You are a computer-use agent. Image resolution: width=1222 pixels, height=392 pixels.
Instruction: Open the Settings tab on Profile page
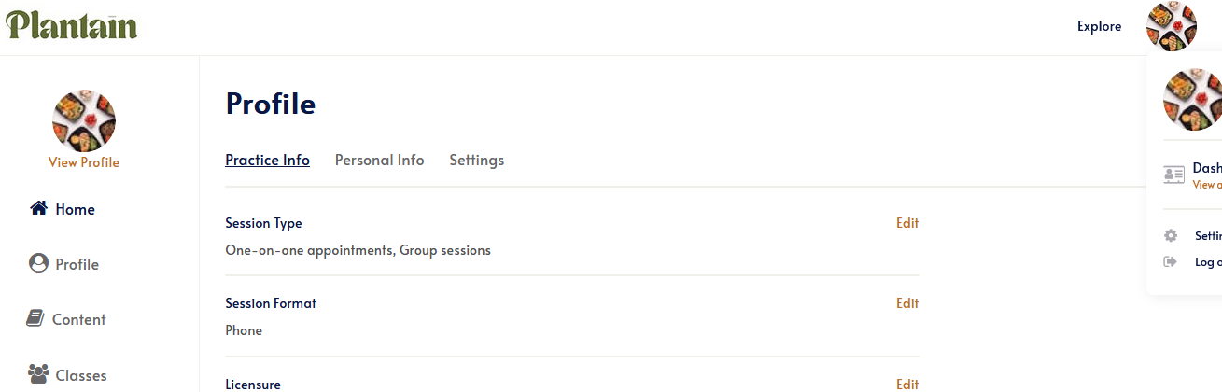point(476,160)
